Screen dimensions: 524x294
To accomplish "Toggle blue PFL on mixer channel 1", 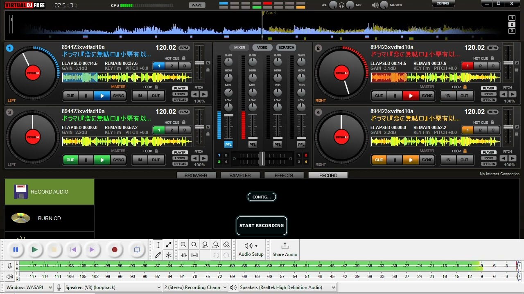I will point(228,145).
